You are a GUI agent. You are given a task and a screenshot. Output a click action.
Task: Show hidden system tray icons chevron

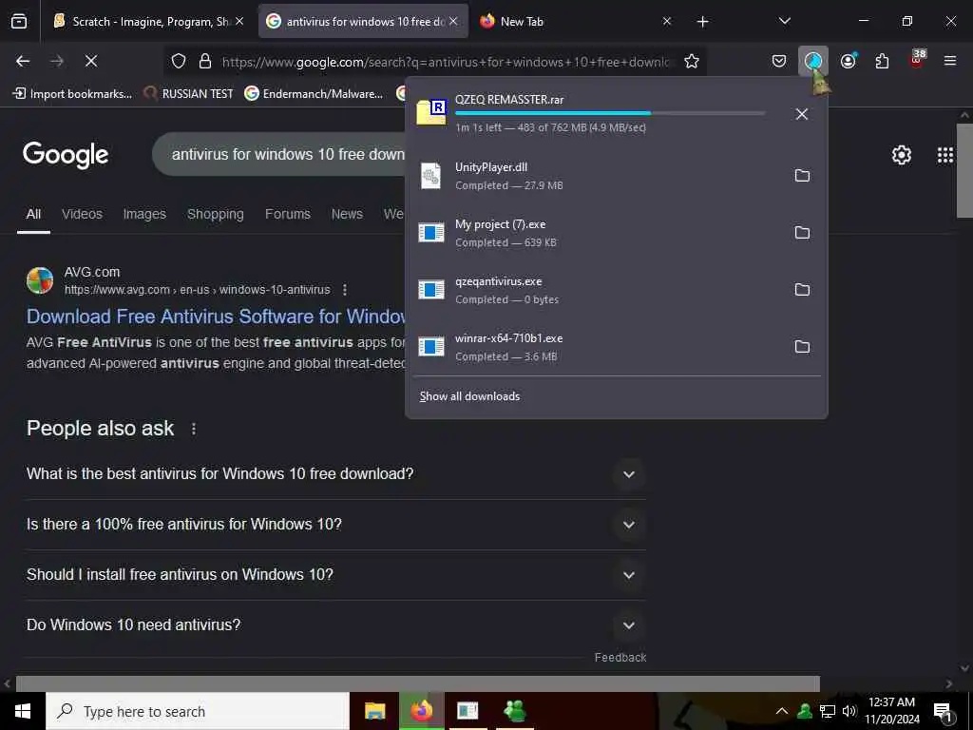click(x=782, y=711)
